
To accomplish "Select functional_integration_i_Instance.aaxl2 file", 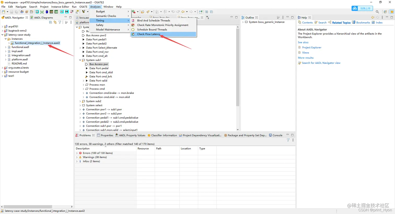I will (37, 43).
